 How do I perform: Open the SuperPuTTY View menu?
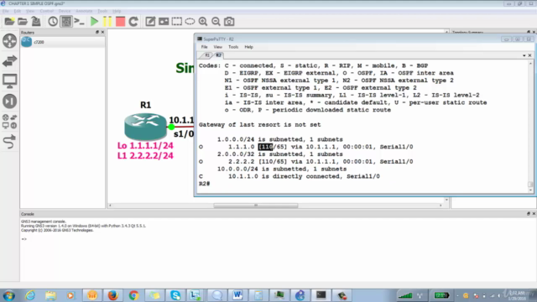(218, 47)
